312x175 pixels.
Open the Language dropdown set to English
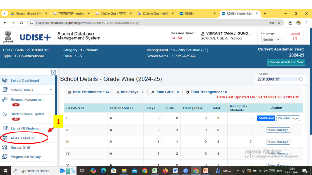point(271,40)
